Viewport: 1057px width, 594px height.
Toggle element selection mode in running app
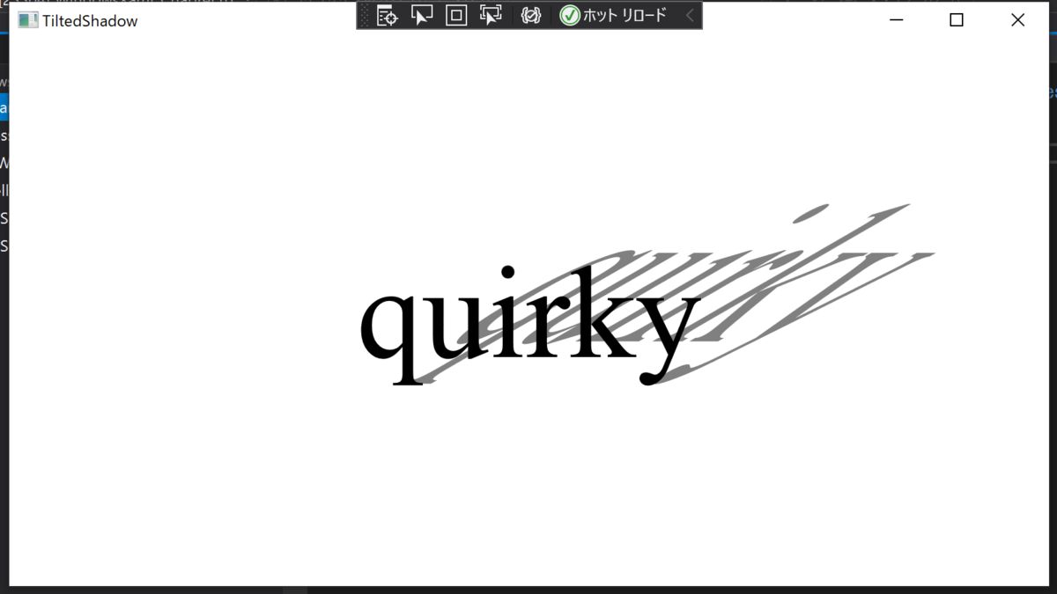[x=422, y=15]
